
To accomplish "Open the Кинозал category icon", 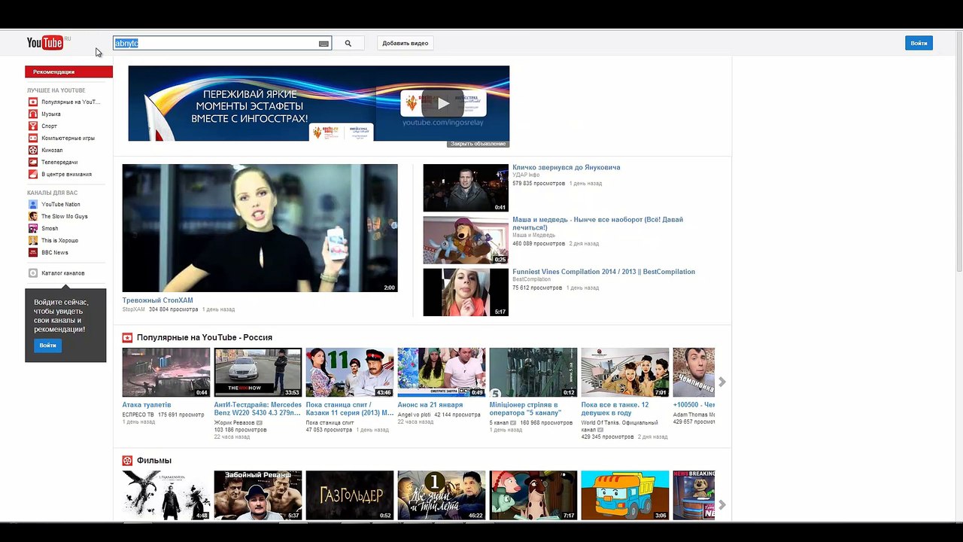I will tap(33, 150).
